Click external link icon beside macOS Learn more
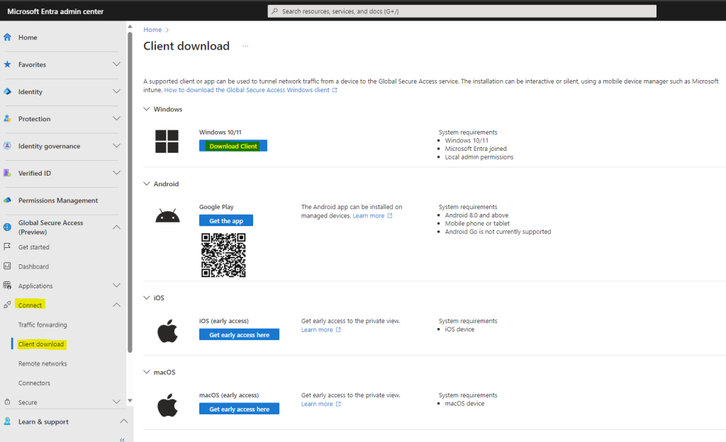The height and width of the screenshot is (442, 726). 338,404
